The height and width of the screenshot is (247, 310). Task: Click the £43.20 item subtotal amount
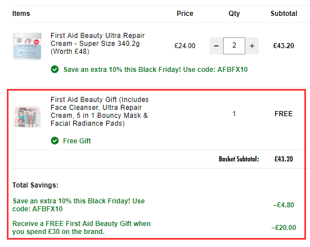click(283, 46)
